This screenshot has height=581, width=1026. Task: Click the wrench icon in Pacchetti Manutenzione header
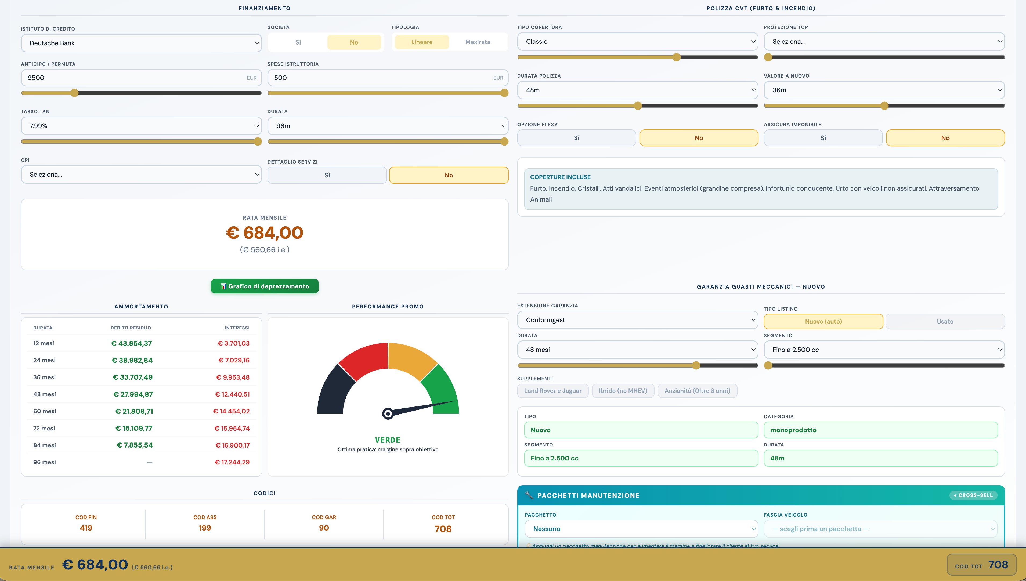pyautogui.click(x=529, y=495)
